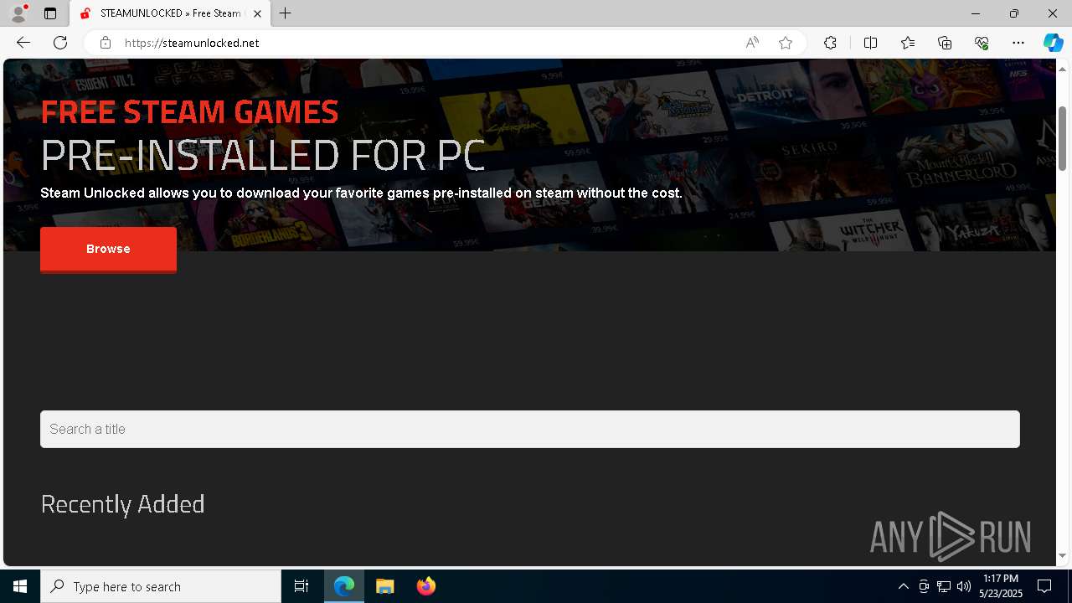Viewport: 1072px width, 603px height.
Task: Open Task View from taskbar
Action: click(301, 586)
